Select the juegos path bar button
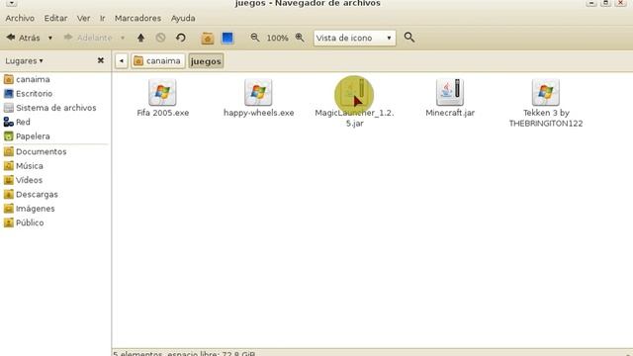The image size is (633, 356). pos(206,61)
